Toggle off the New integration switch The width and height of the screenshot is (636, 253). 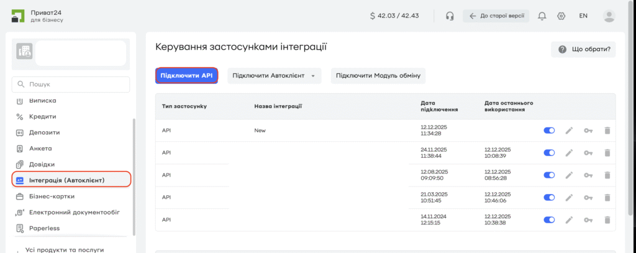click(x=549, y=131)
